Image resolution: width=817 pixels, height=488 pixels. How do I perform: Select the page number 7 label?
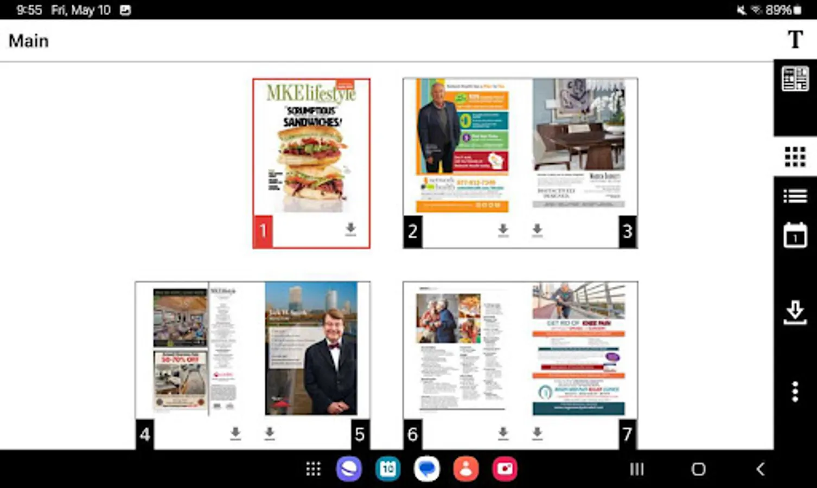(628, 434)
